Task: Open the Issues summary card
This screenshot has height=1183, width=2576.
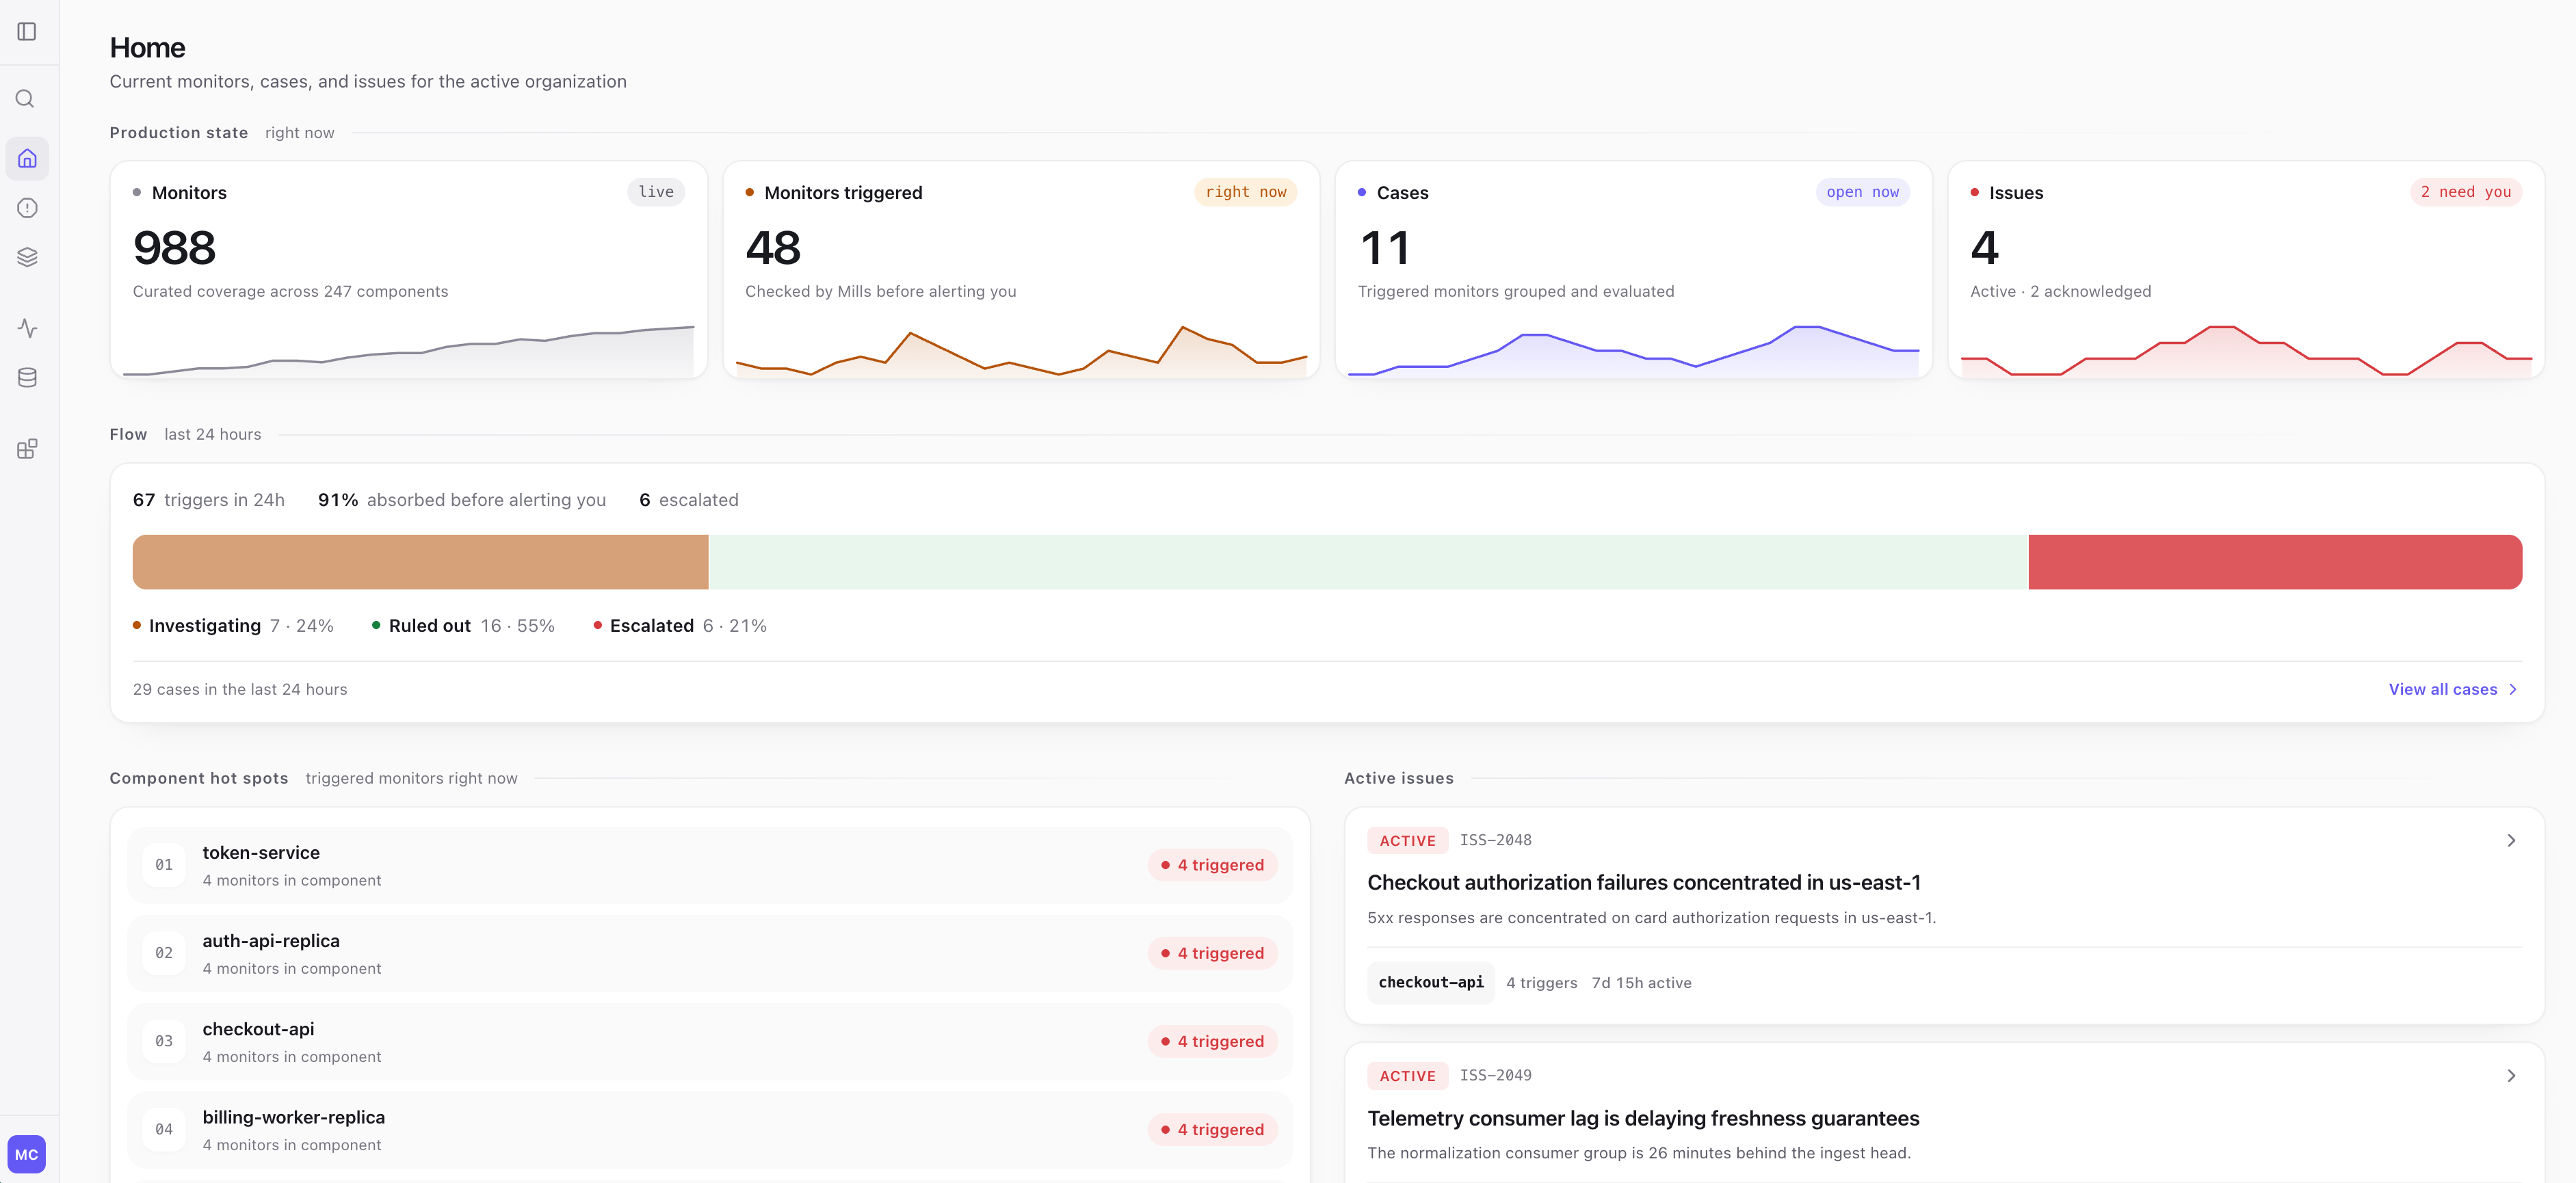Action: pyautogui.click(x=2246, y=270)
